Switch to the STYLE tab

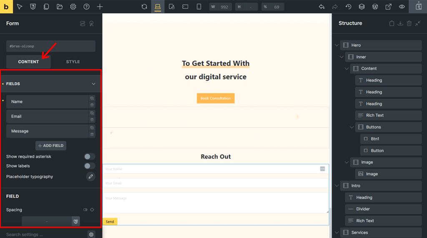click(x=73, y=62)
